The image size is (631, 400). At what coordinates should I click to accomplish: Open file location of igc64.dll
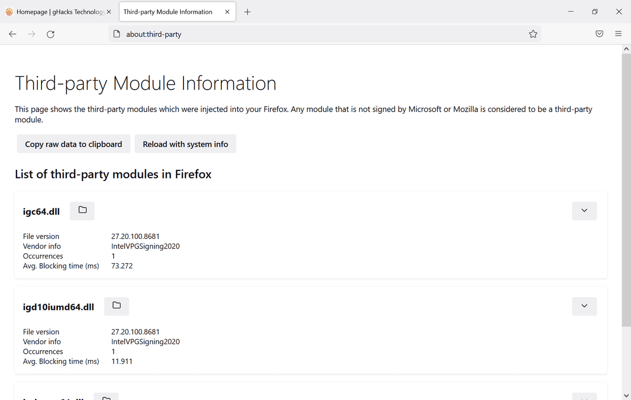(82, 211)
